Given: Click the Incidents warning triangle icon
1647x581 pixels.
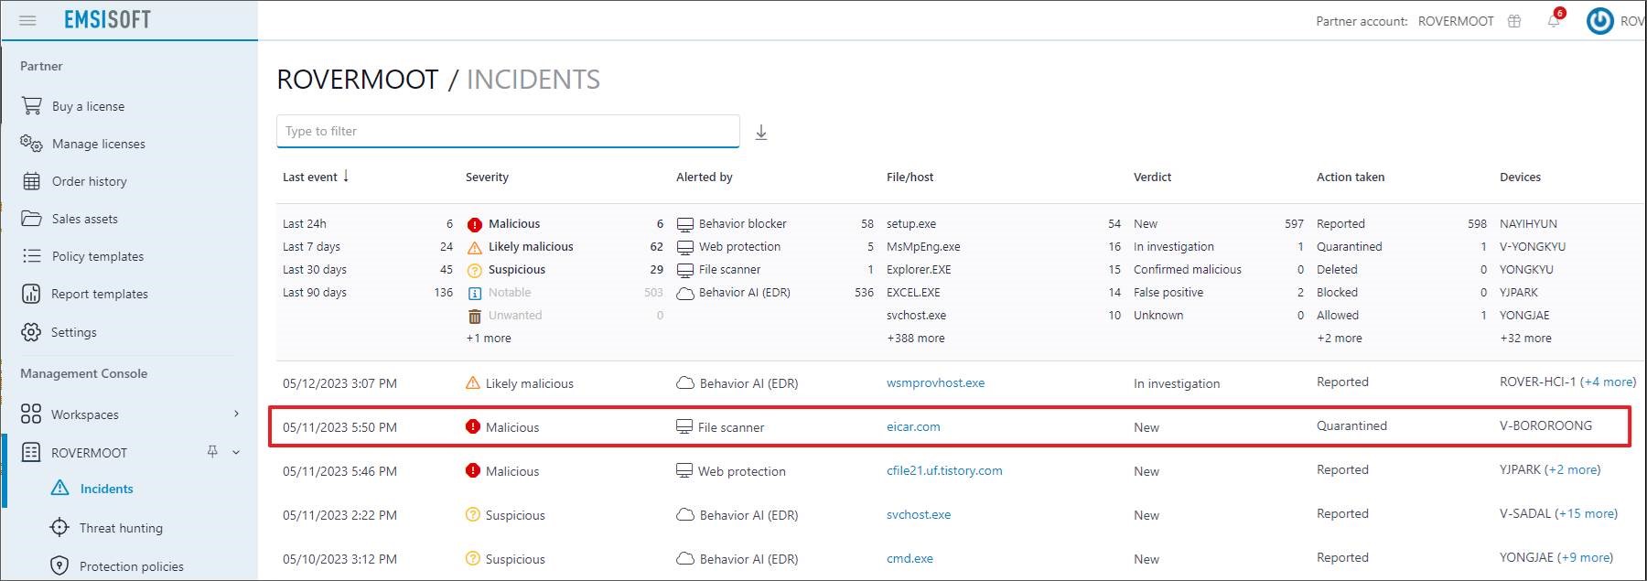Looking at the screenshot, I should tap(60, 489).
